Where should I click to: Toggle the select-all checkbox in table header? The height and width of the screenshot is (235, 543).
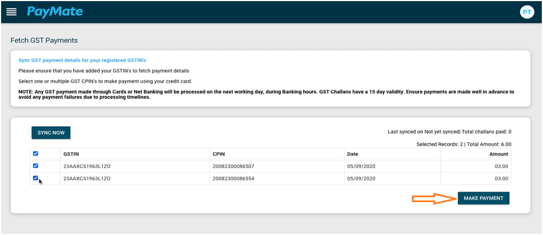[x=35, y=153]
